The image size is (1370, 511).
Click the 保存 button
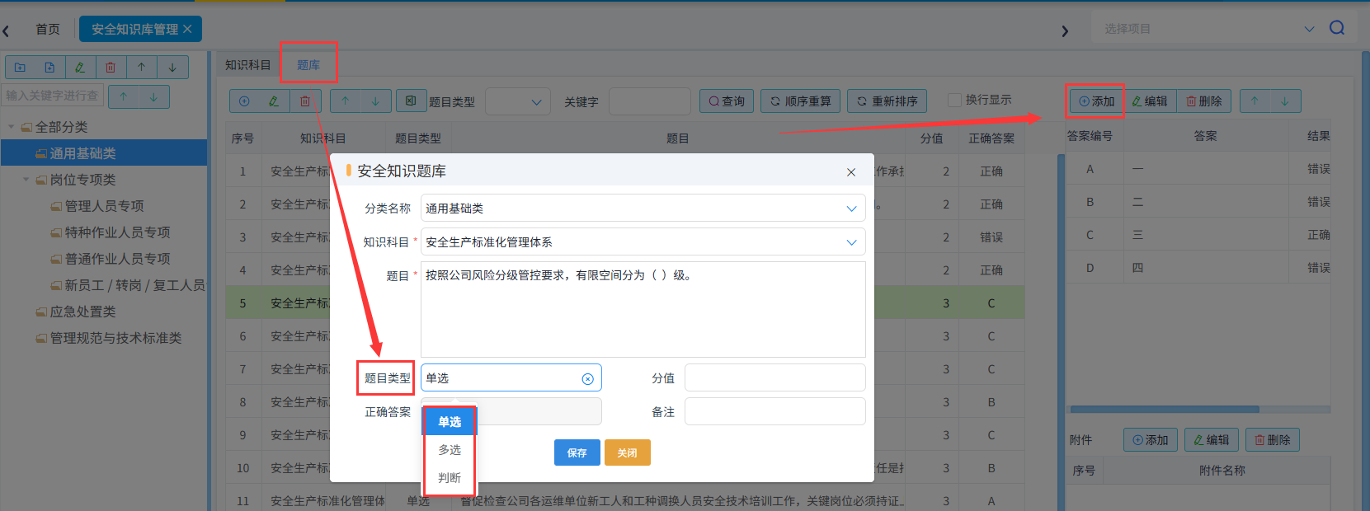point(577,452)
